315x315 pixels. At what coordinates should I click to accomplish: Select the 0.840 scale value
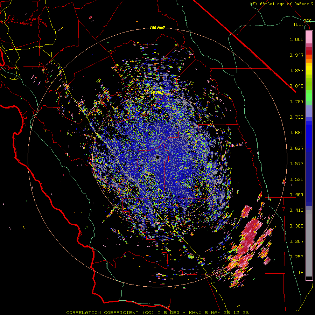click(296, 86)
